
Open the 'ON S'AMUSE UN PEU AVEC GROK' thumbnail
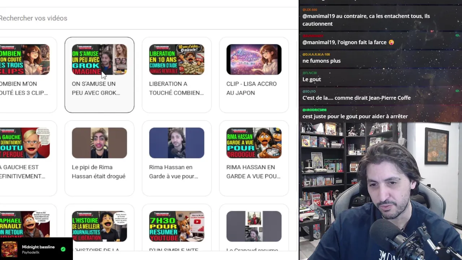pyautogui.click(x=99, y=60)
